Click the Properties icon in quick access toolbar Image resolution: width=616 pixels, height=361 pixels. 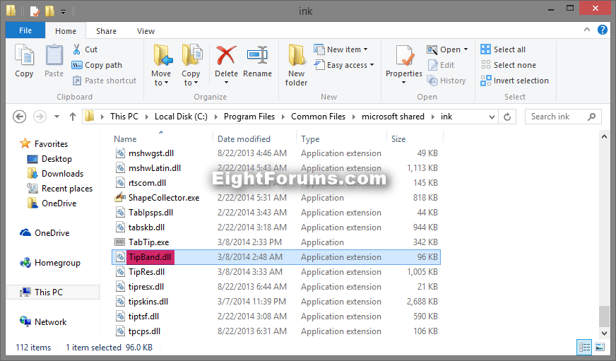coord(35,11)
